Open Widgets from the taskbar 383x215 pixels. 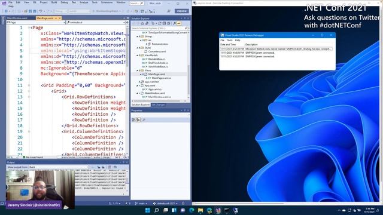click(x=174, y=210)
